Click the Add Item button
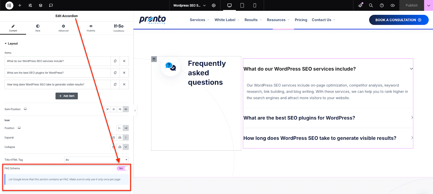The image size is (433, 194). click(67, 96)
